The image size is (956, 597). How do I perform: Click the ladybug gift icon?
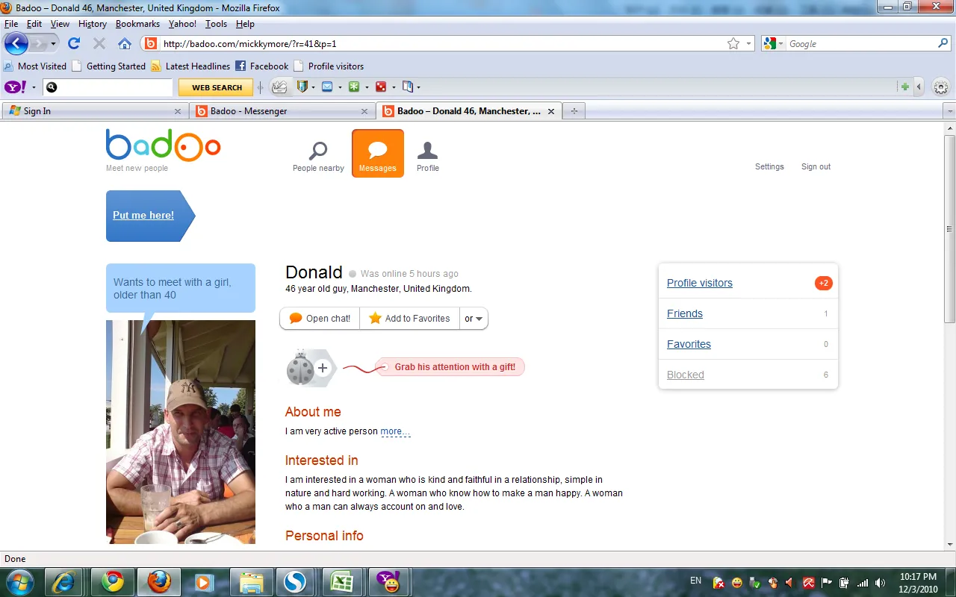[300, 367]
